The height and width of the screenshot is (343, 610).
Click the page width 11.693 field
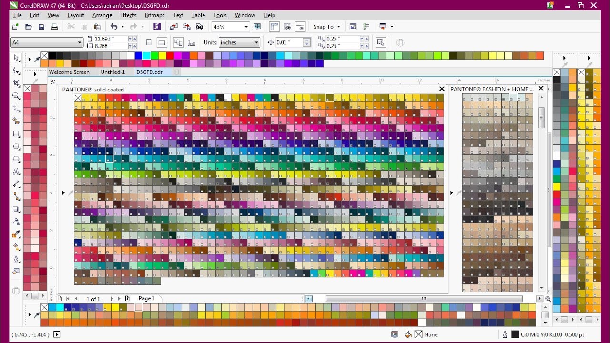pos(111,39)
